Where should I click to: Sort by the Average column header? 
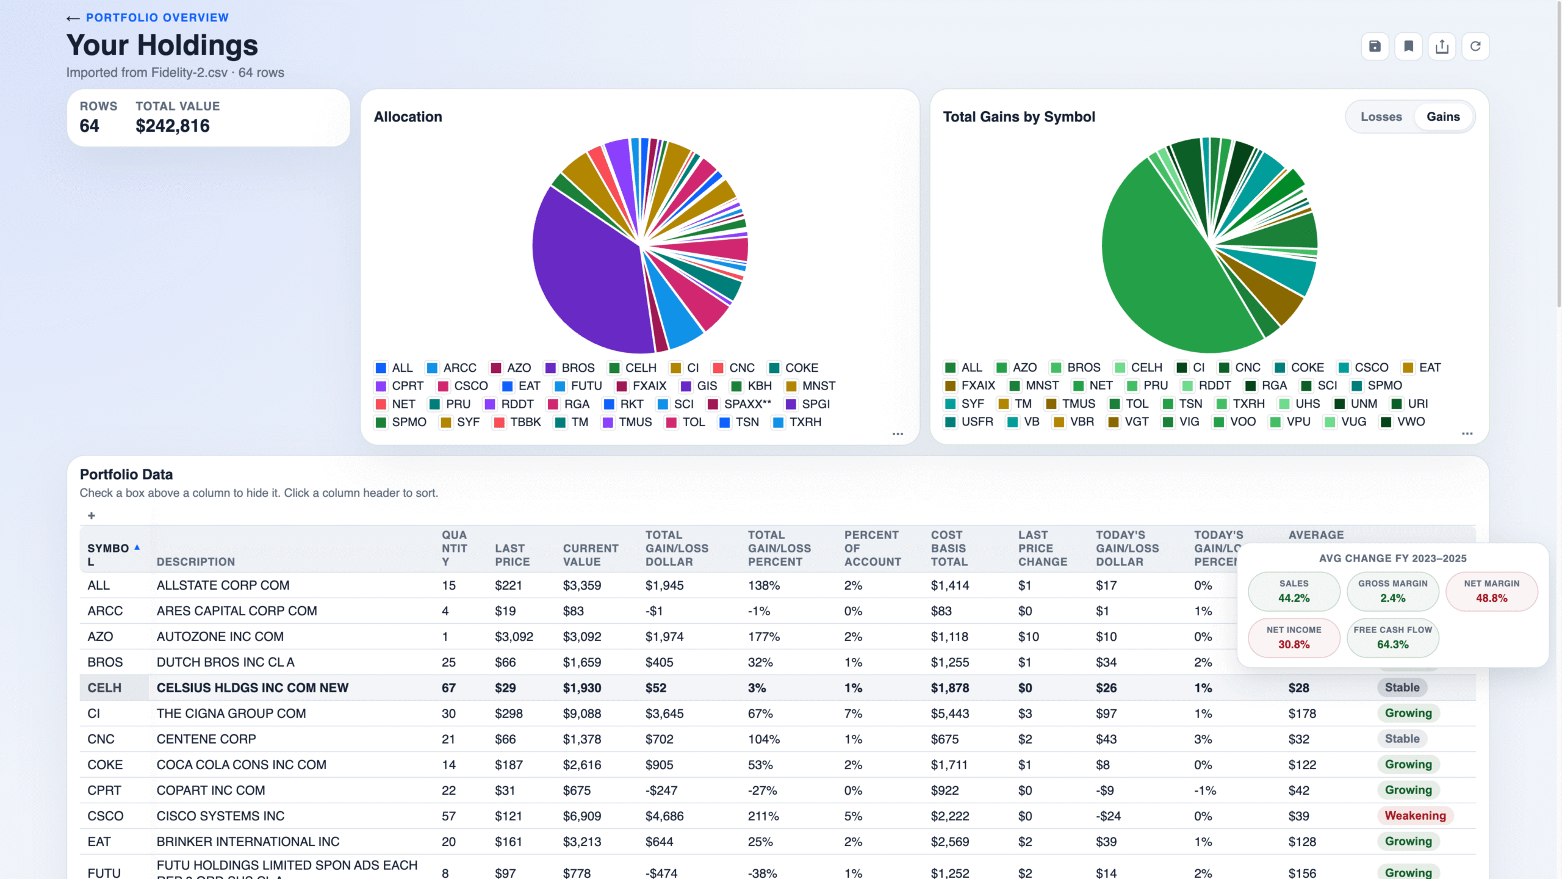[x=1316, y=535]
